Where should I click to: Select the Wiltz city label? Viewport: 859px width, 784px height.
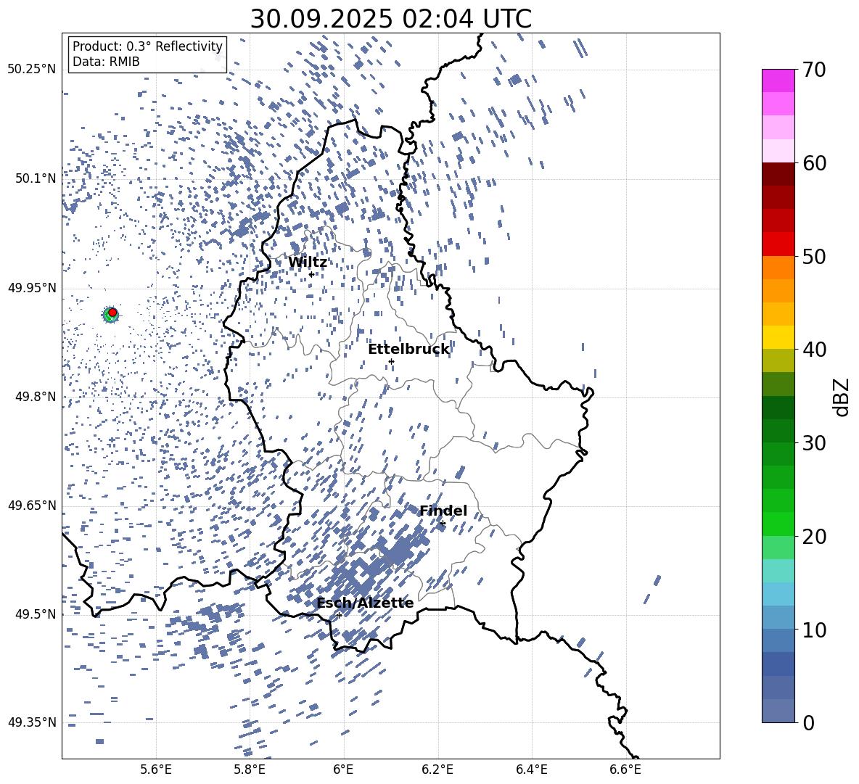coord(308,263)
